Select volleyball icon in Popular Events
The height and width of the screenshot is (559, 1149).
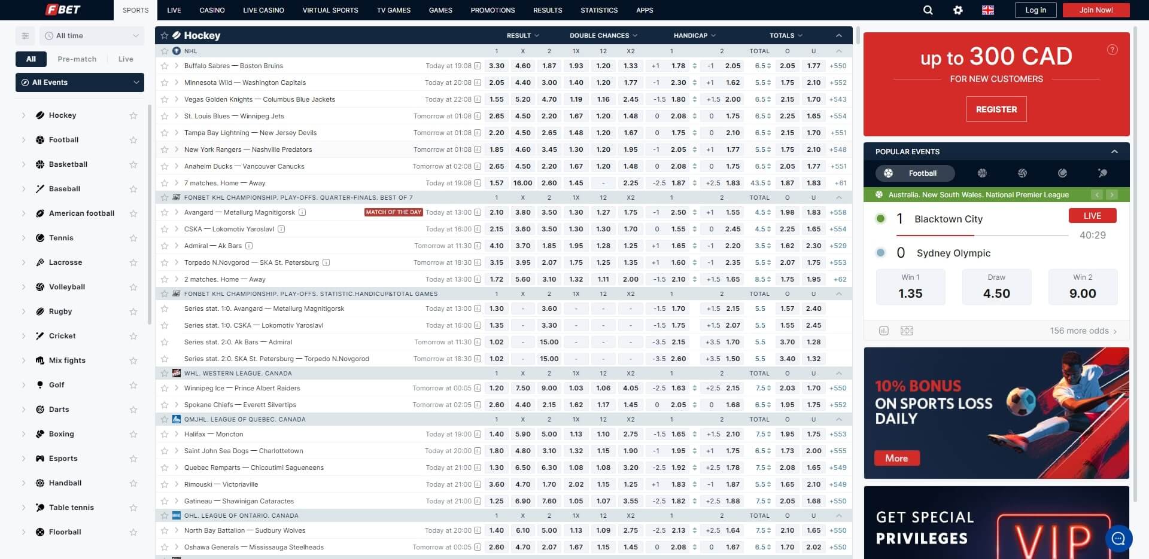pyautogui.click(x=1022, y=173)
